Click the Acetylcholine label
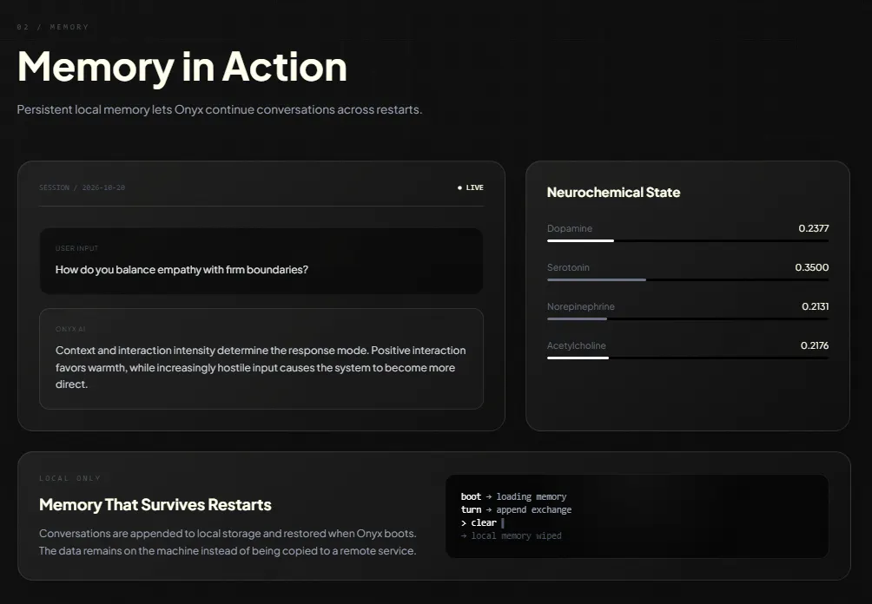This screenshot has width=872, height=604. 576,345
